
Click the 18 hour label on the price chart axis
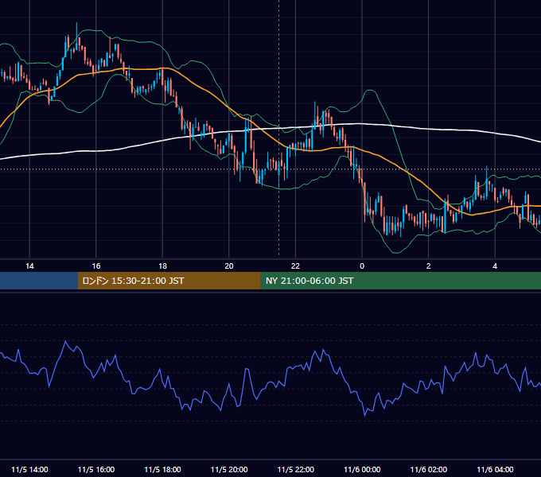pos(162,266)
